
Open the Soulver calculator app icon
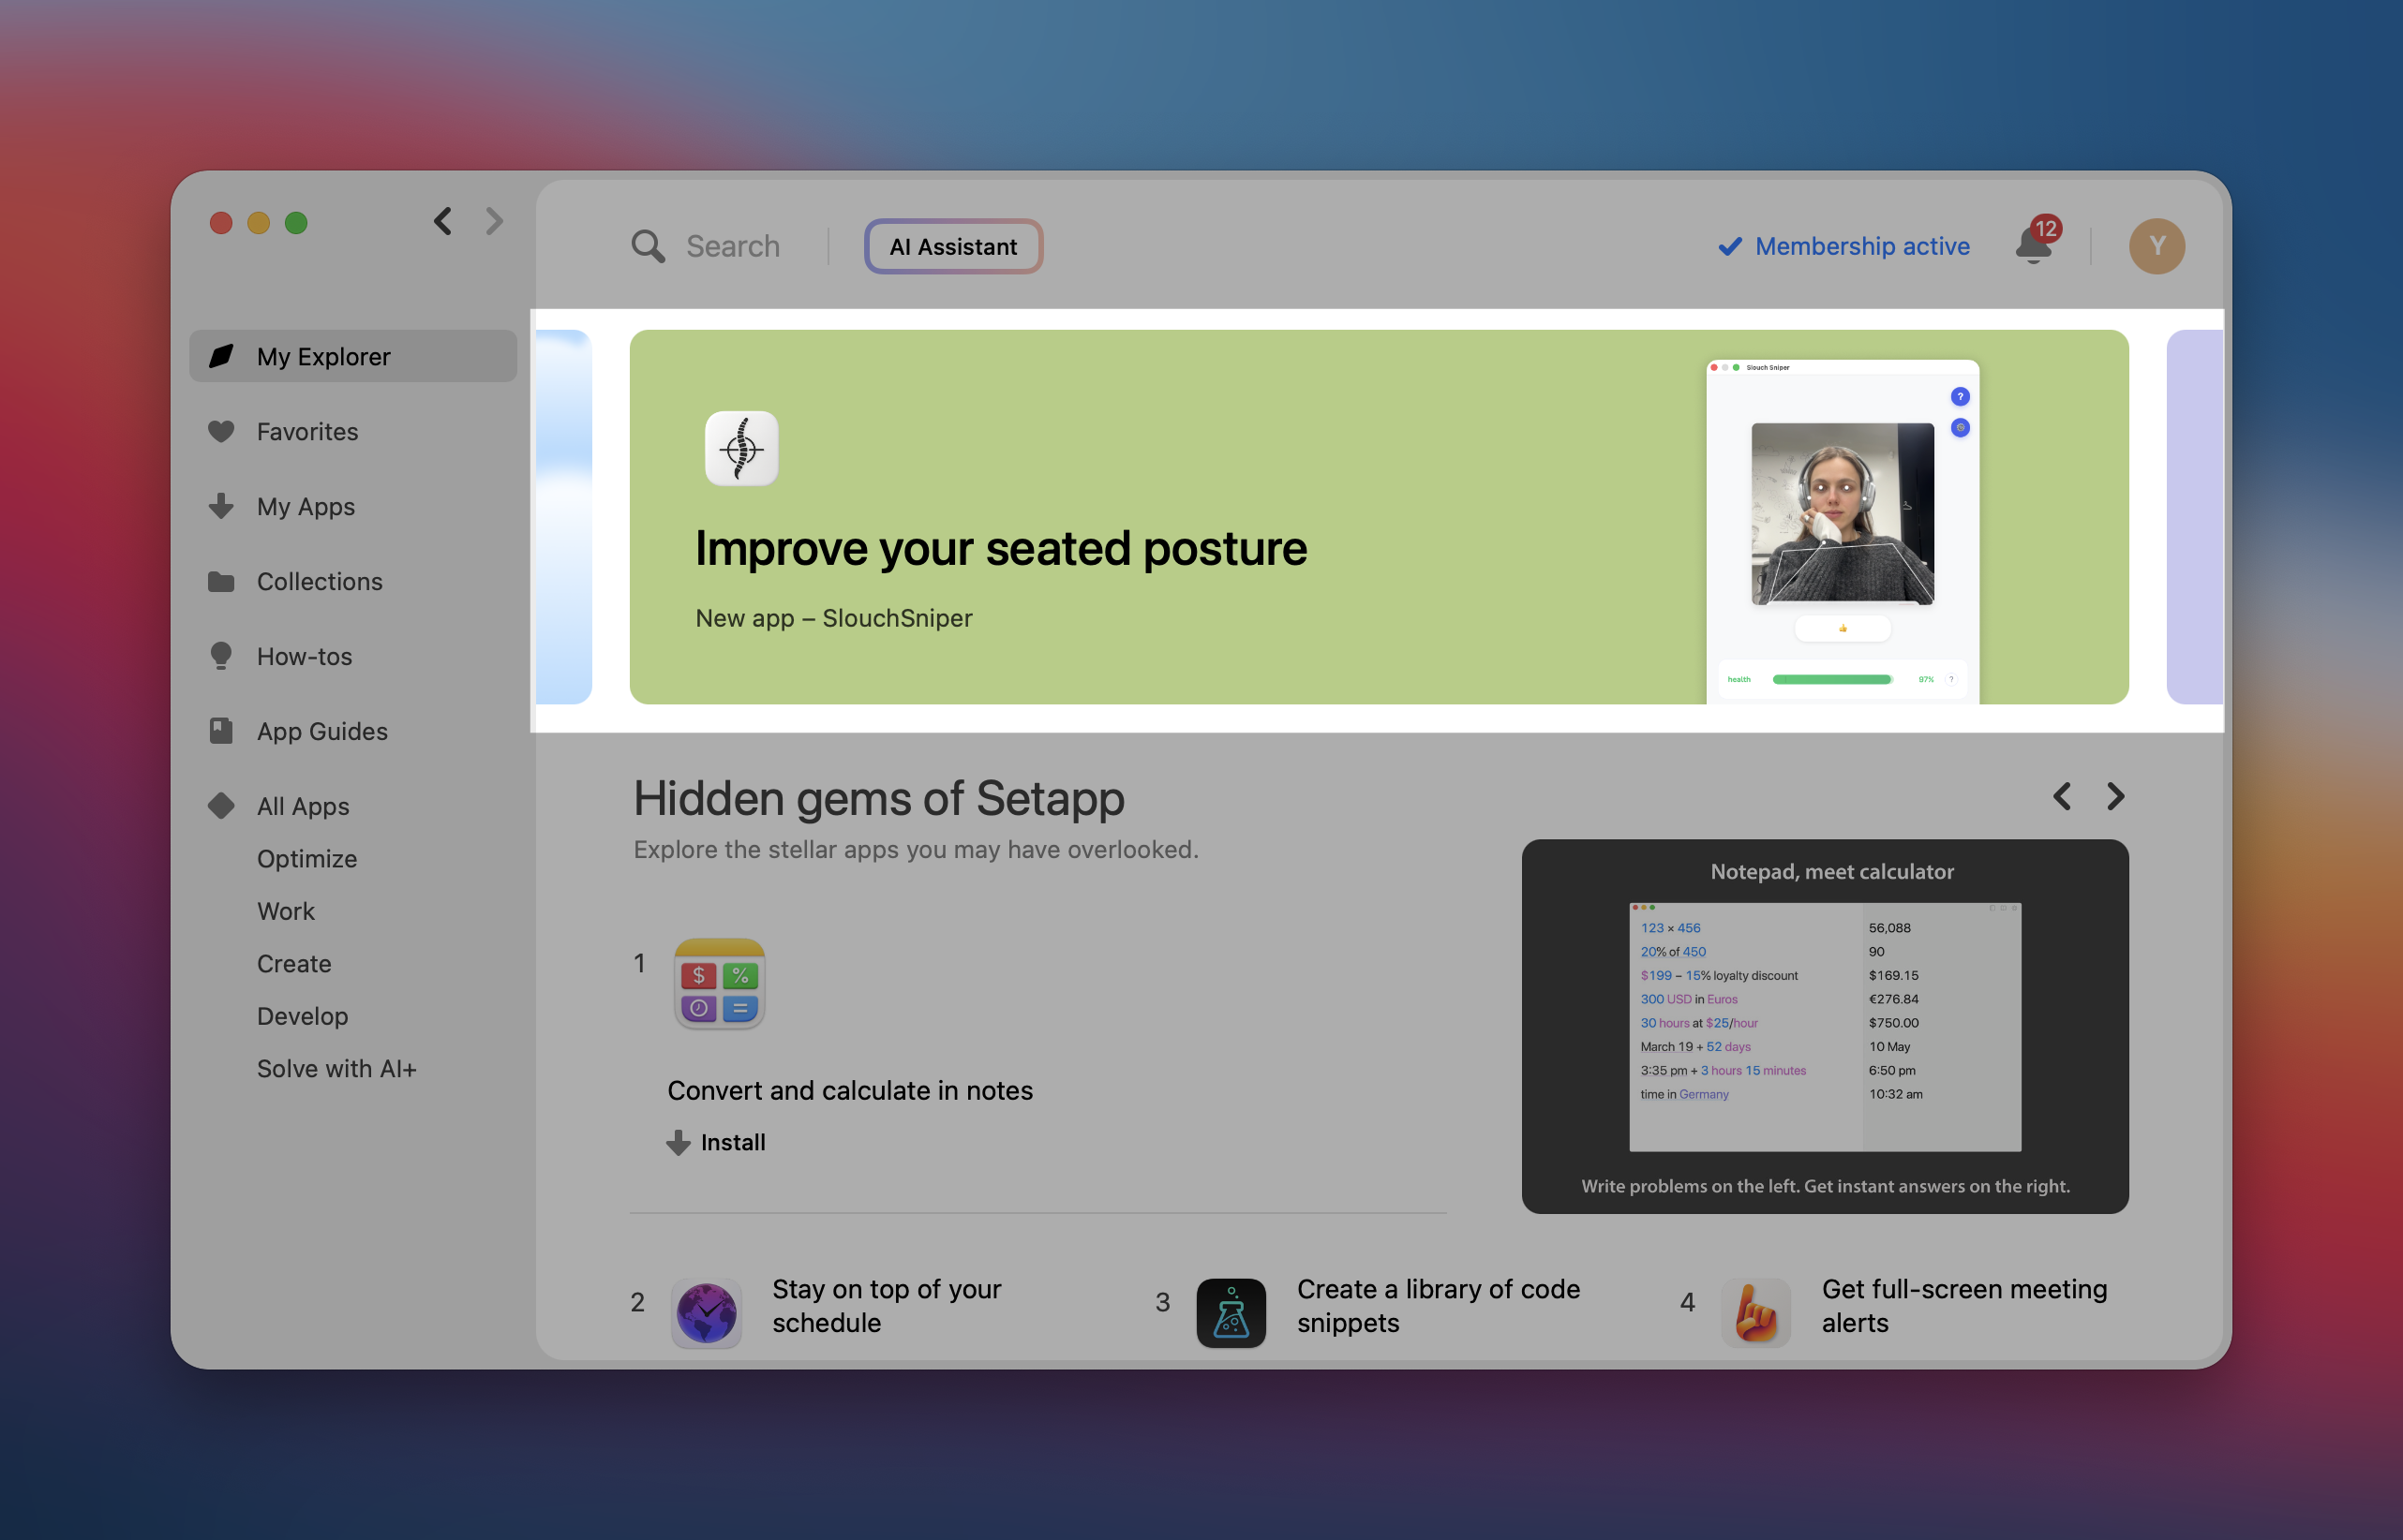pos(719,984)
